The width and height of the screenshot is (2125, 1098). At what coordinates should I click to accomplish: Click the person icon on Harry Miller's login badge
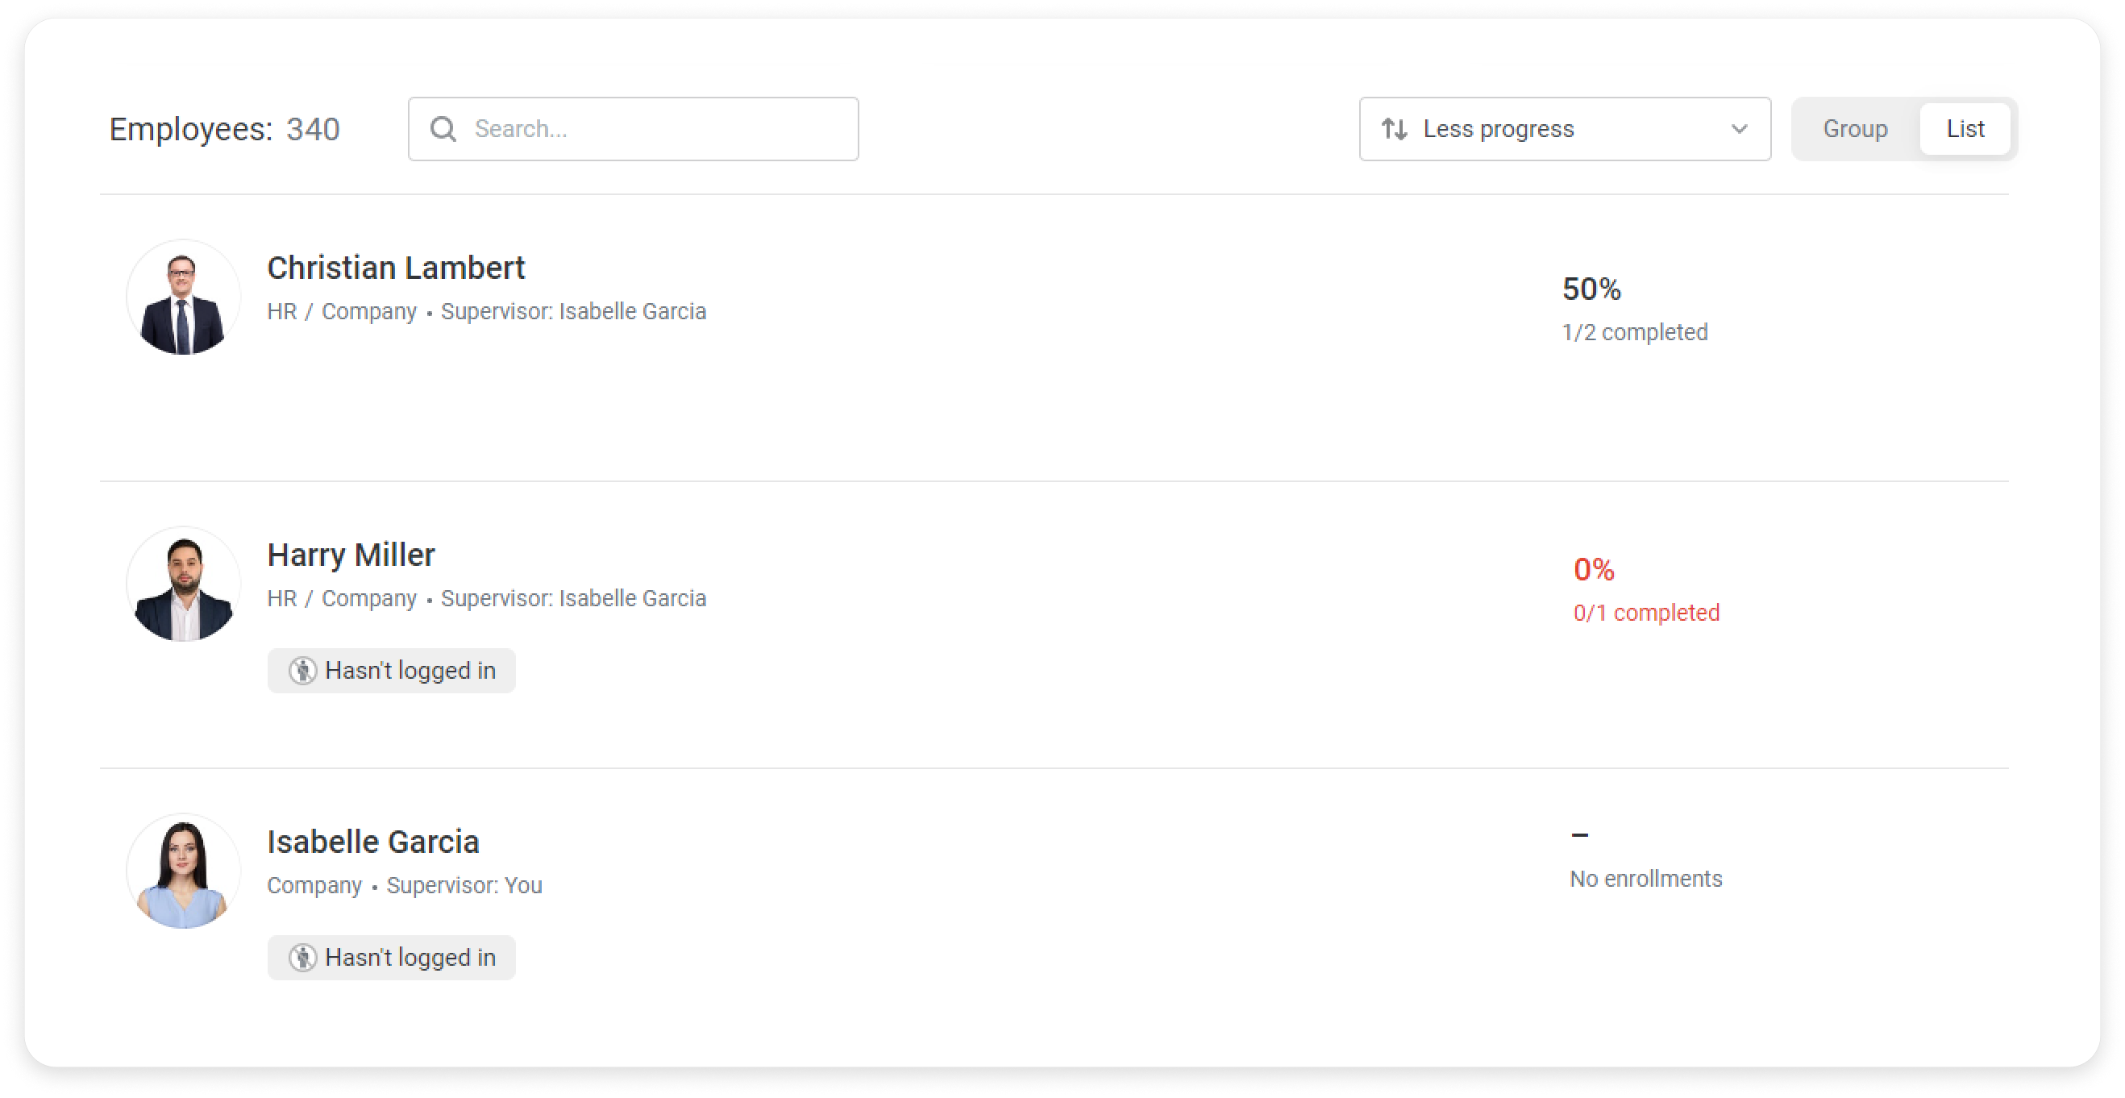[x=306, y=671]
